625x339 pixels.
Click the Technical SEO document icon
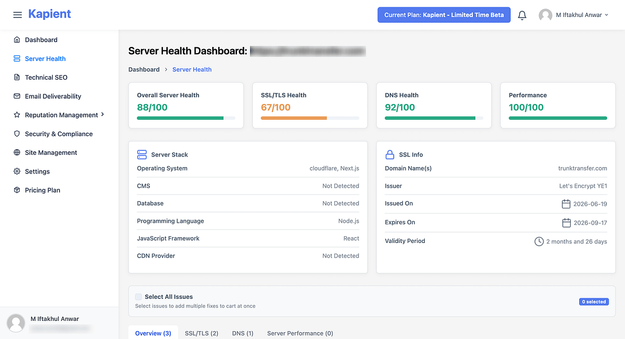point(17,77)
